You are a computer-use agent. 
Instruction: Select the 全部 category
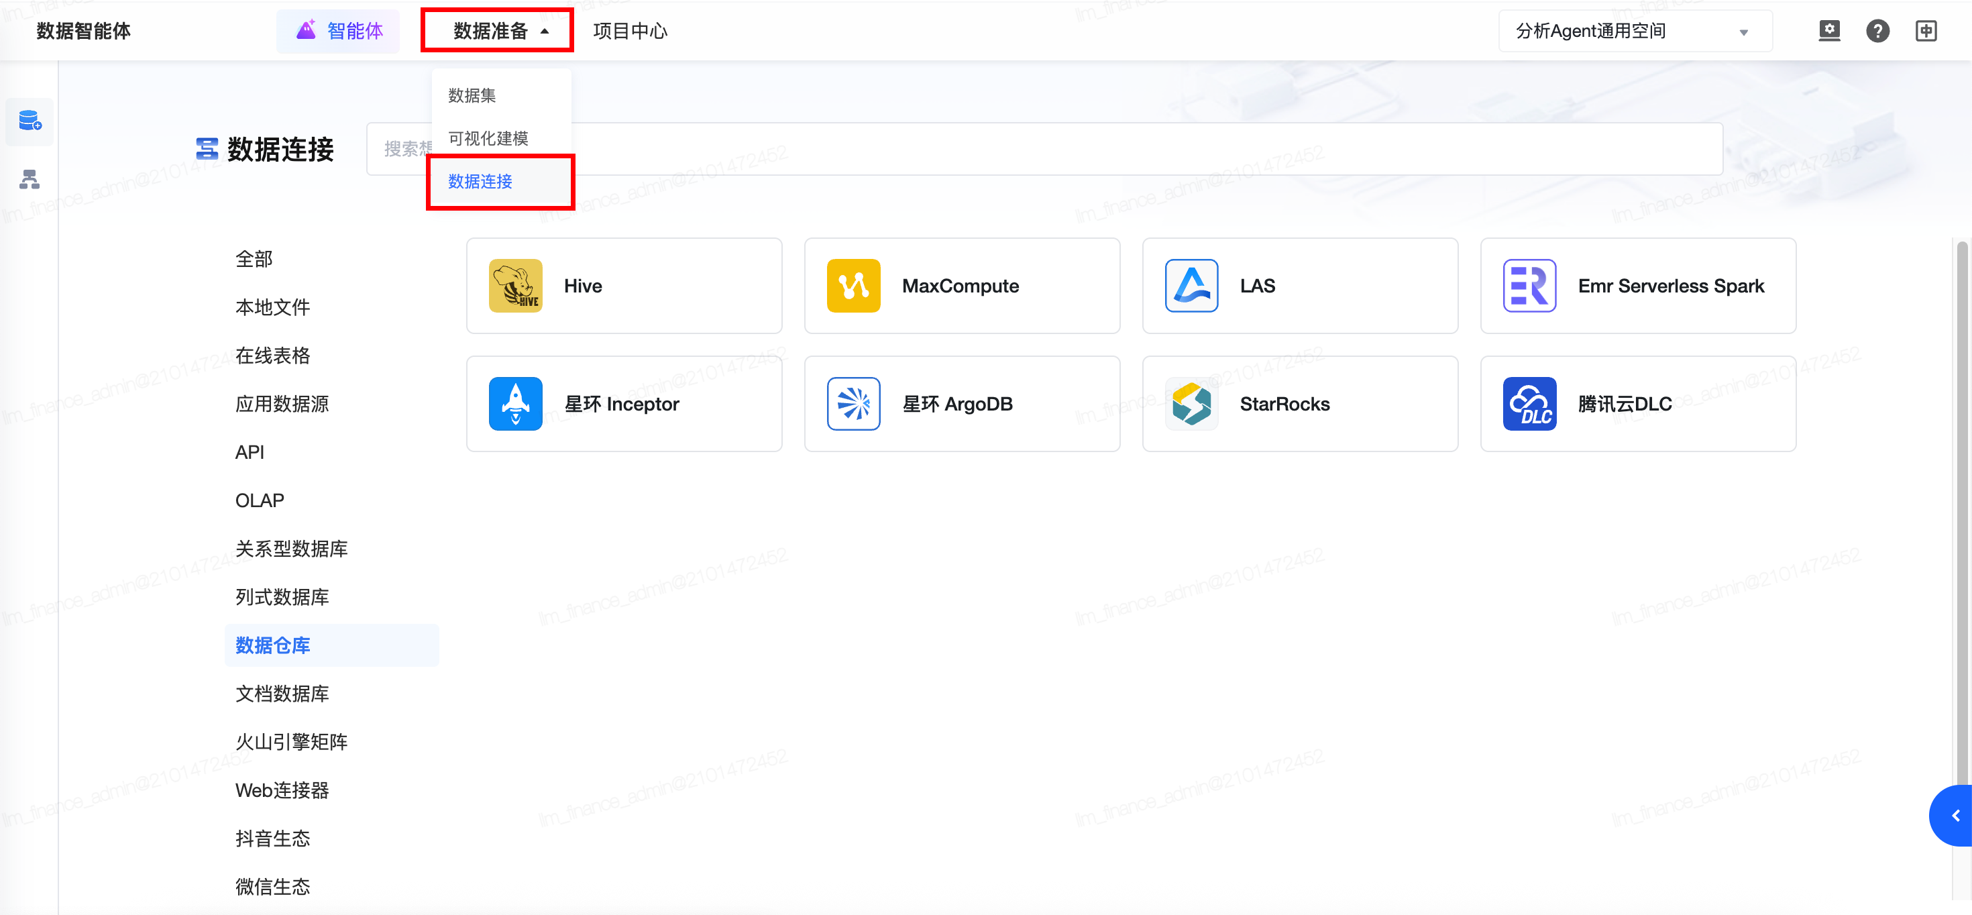point(331,259)
